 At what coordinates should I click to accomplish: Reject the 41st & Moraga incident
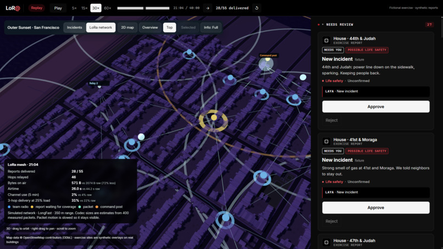(331, 221)
